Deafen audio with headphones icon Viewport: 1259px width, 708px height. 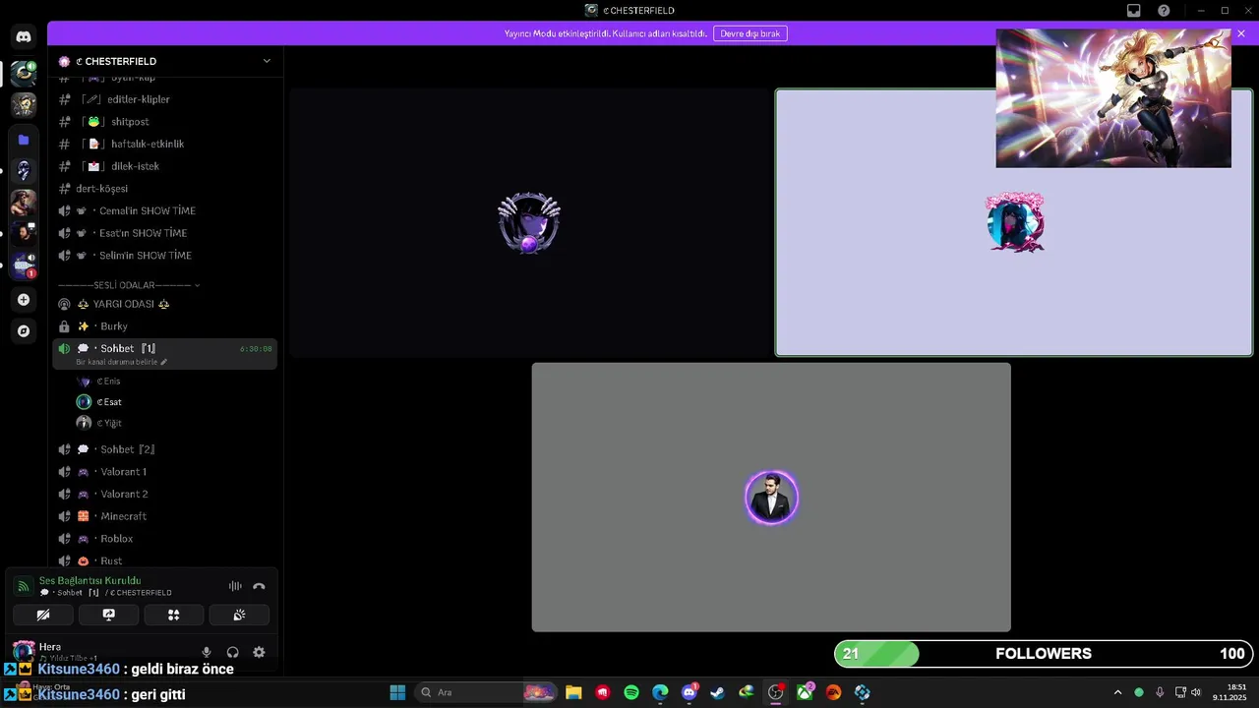click(x=233, y=652)
